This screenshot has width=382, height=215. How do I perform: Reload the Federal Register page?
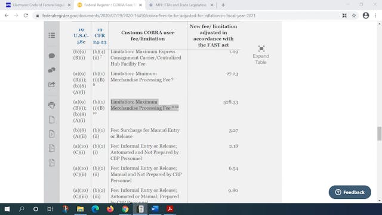pyautogui.click(x=26, y=16)
